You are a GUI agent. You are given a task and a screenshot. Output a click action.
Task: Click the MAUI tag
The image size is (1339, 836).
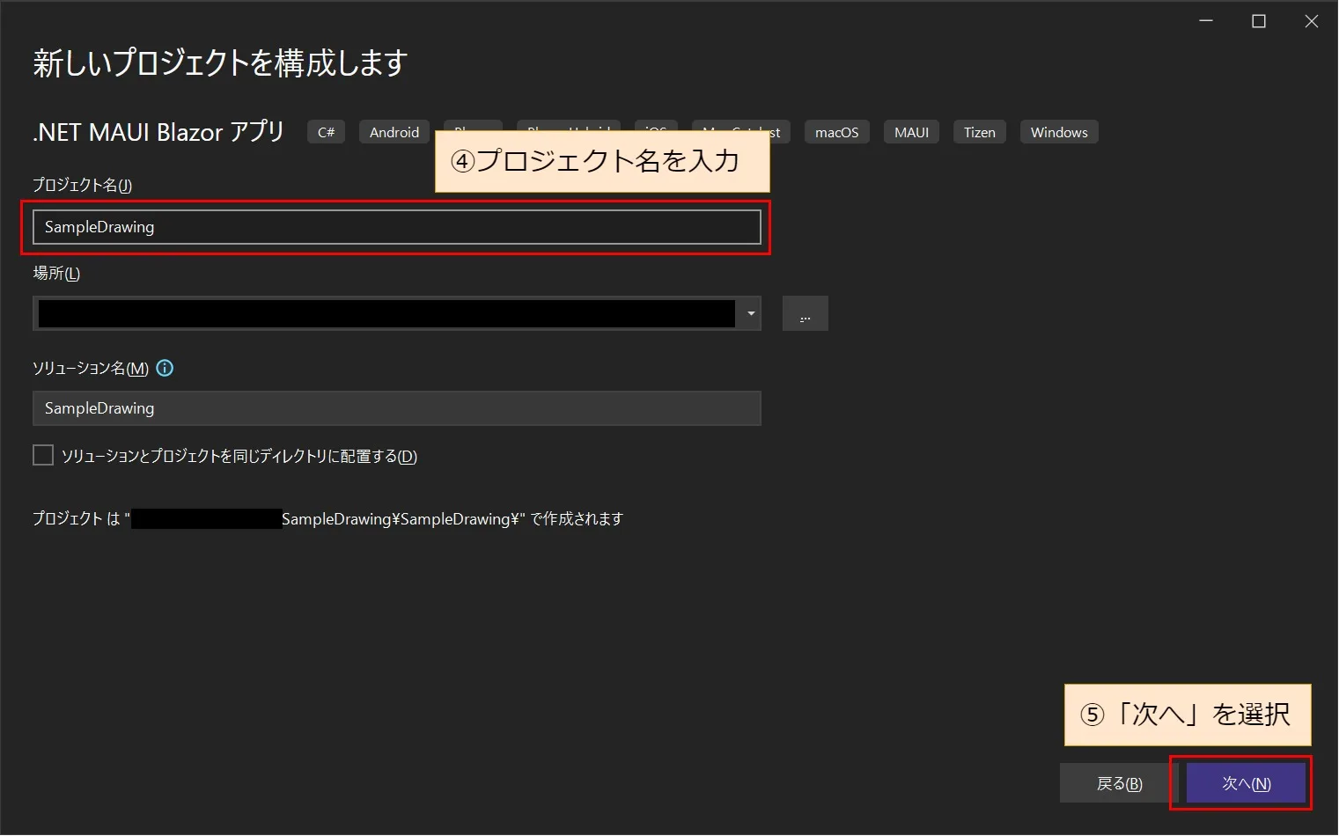[911, 132]
